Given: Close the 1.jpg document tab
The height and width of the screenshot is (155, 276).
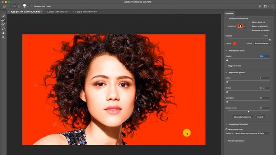Looking at the screenshot, I should tap(9, 12).
